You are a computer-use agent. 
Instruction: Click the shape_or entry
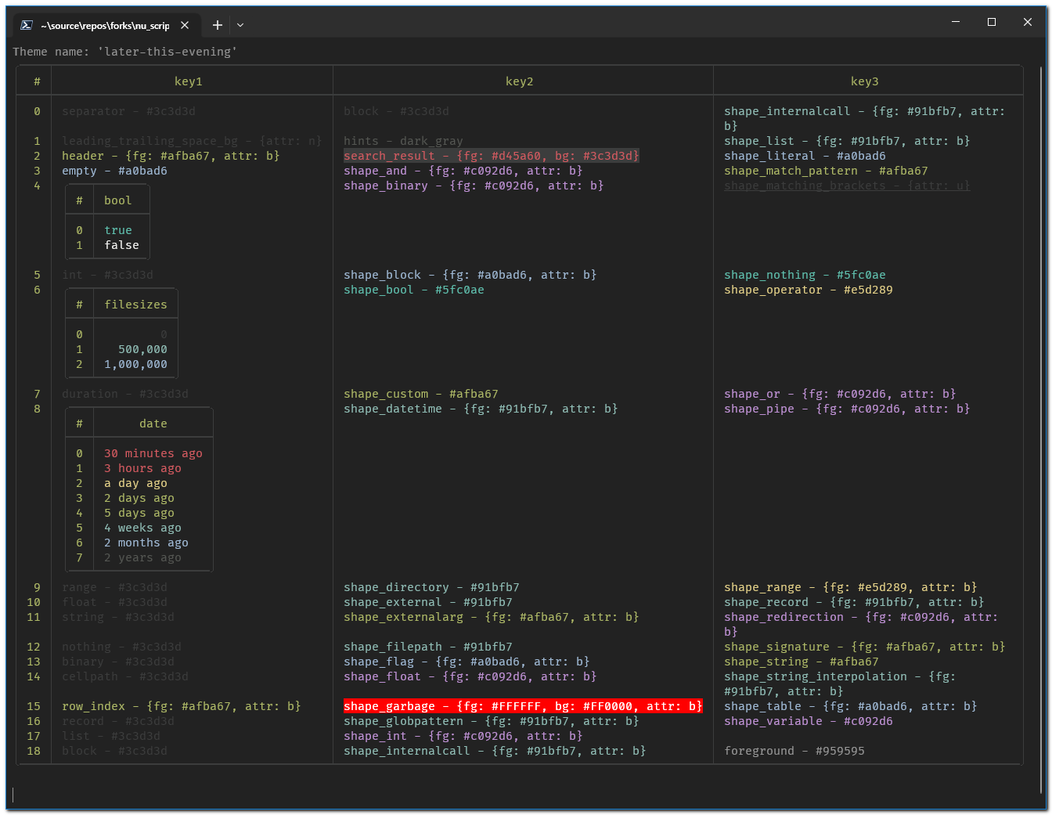pos(840,394)
